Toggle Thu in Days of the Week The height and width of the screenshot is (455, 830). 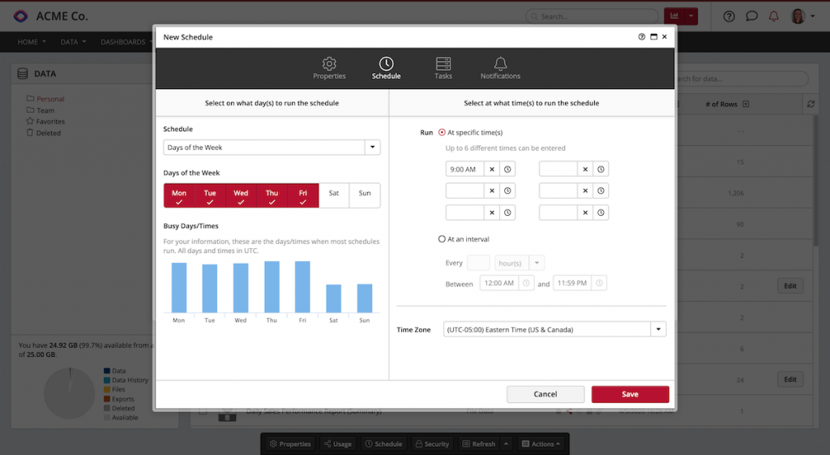coord(272,195)
